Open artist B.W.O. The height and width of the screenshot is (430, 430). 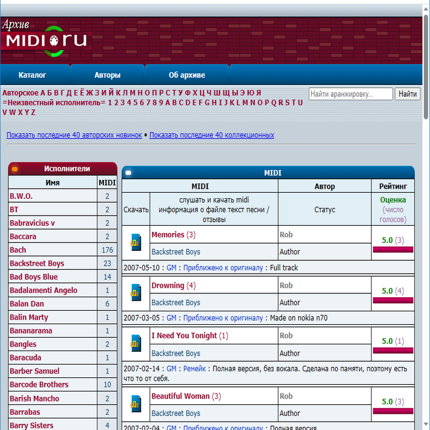(x=21, y=196)
